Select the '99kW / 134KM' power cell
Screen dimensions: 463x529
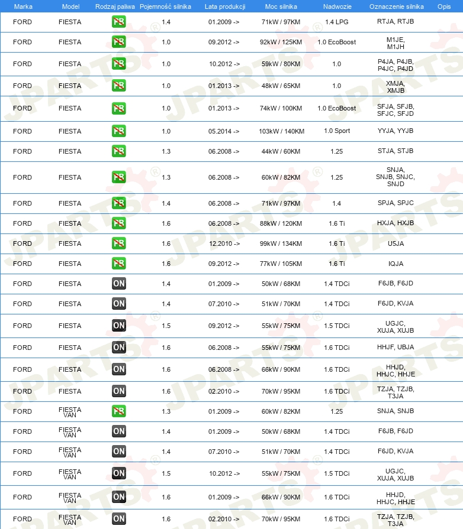coord(281,244)
